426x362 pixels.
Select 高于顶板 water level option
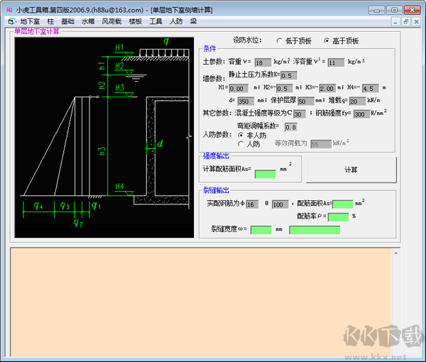pyautogui.click(x=327, y=41)
